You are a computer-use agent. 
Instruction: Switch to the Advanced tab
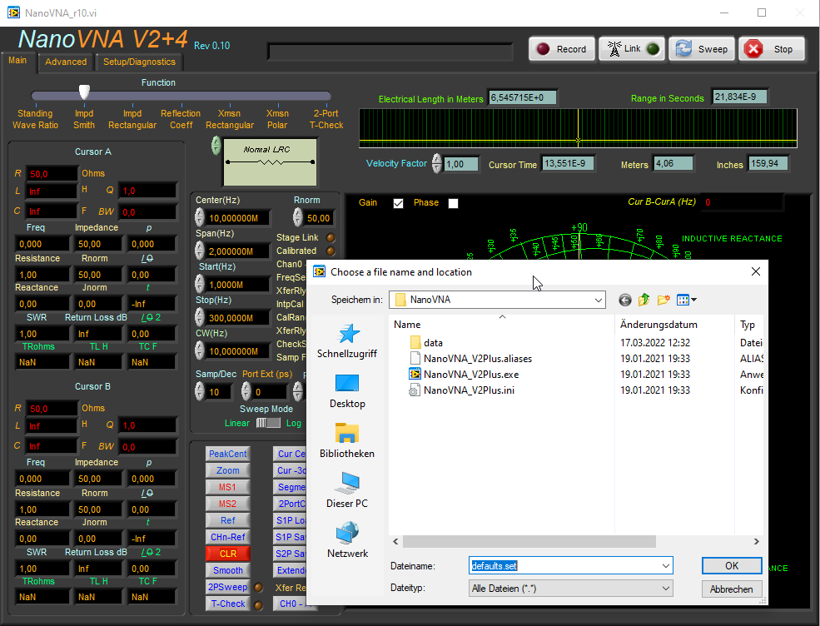pyautogui.click(x=66, y=62)
